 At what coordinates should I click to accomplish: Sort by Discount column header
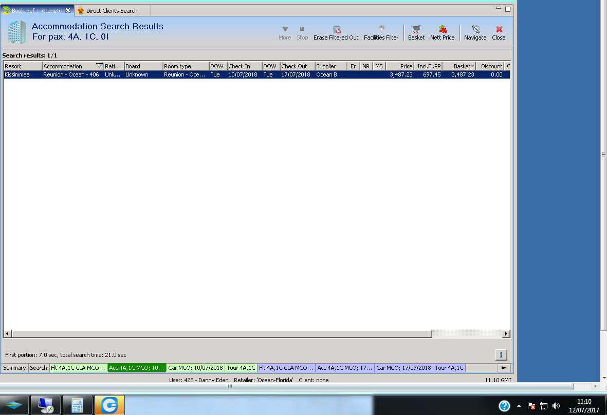[x=490, y=66]
